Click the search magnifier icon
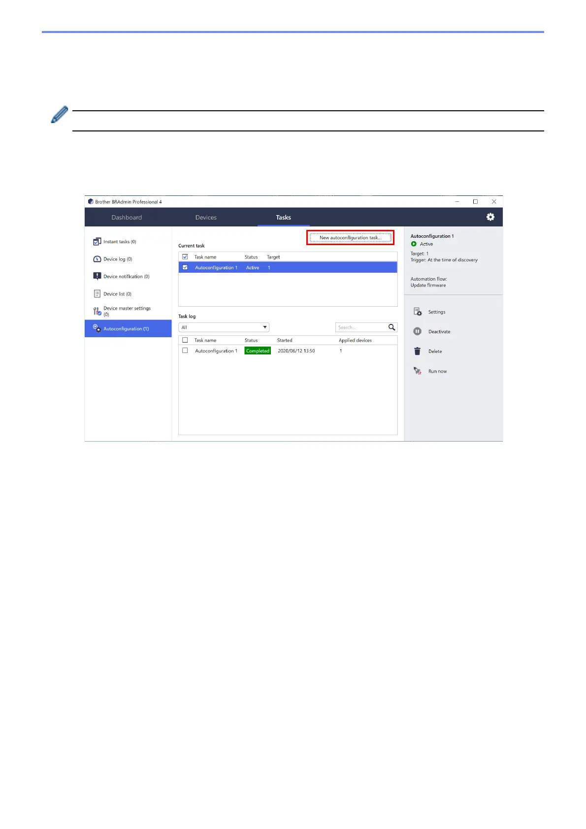This screenshot has width=586, height=829. (392, 327)
